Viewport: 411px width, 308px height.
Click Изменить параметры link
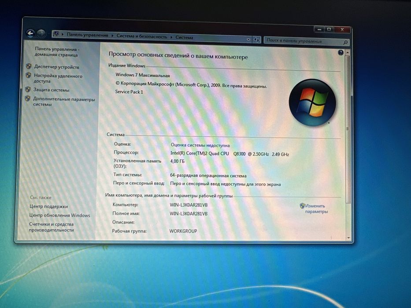(316, 209)
